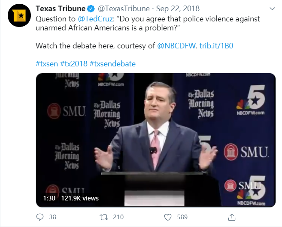Open the #tx2018 hashtag
Viewport: 282px width, 227px height.
coord(73,64)
